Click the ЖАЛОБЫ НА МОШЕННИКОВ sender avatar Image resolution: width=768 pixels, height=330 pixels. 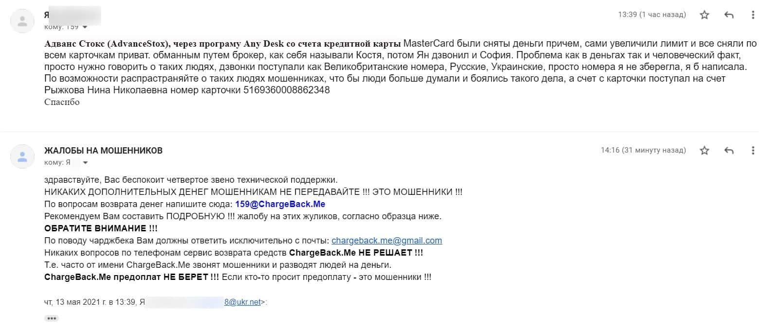tap(22, 156)
